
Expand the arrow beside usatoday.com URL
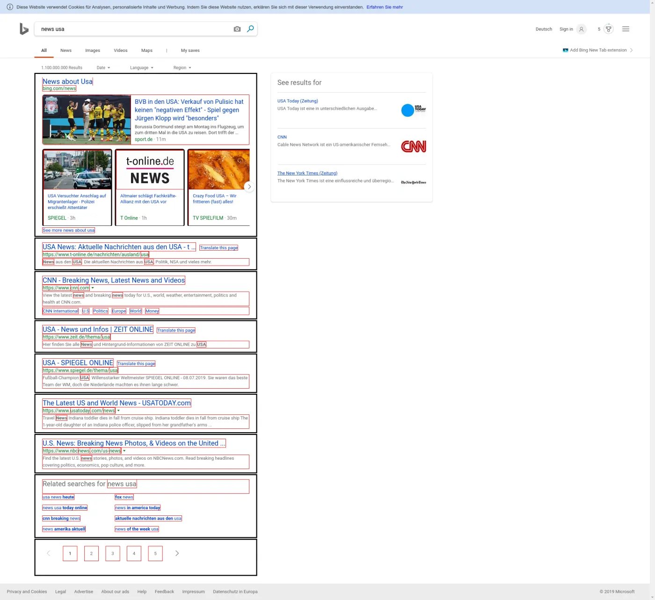118,411
